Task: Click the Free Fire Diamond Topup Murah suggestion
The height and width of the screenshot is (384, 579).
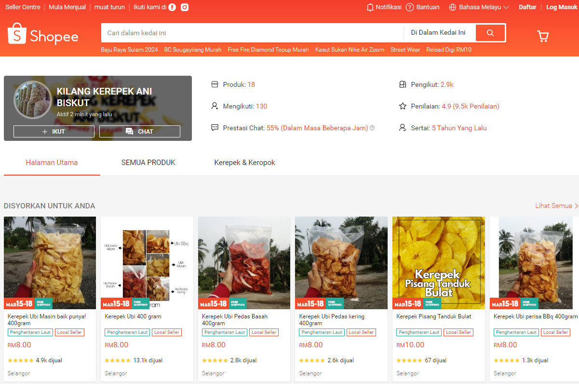Action: click(268, 50)
